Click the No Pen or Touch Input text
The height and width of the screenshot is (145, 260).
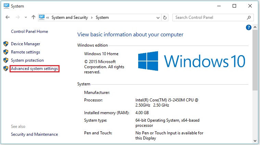point(169,135)
